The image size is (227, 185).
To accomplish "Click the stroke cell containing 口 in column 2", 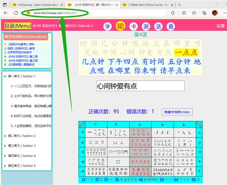I will (x=118, y=162).
